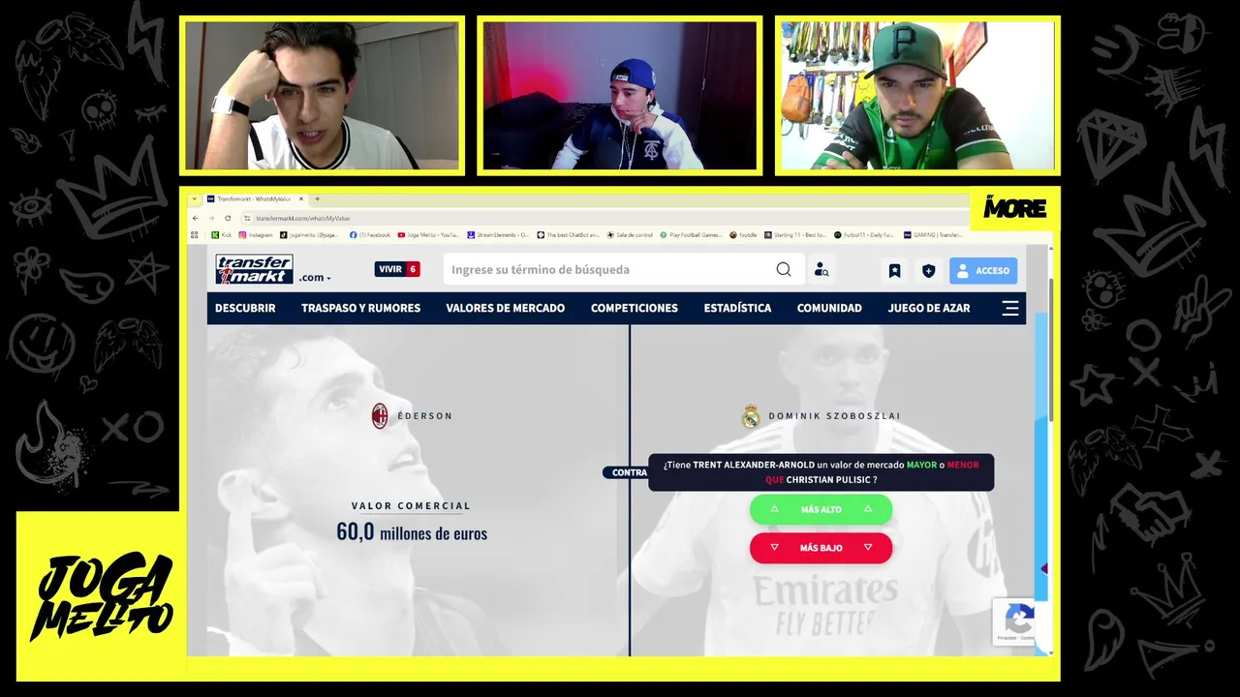Open the browser apps grid icon
The width and height of the screenshot is (1240, 697).
point(195,234)
